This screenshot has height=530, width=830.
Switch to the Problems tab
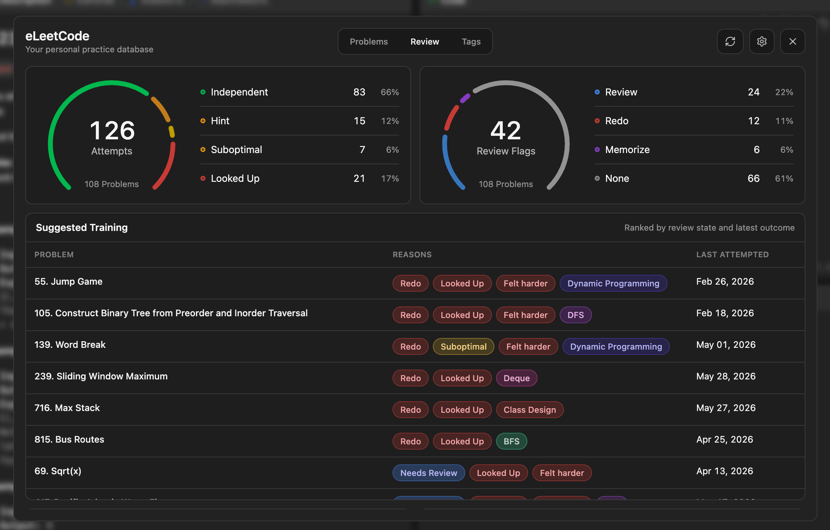[369, 41]
